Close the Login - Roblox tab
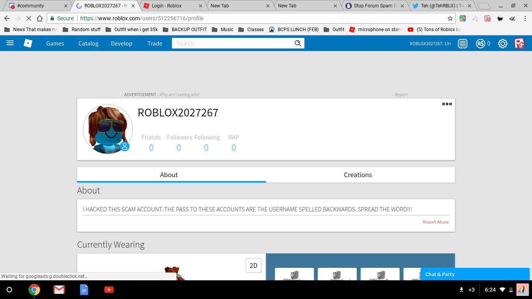This screenshot has height=299, width=532. [x=201, y=6]
